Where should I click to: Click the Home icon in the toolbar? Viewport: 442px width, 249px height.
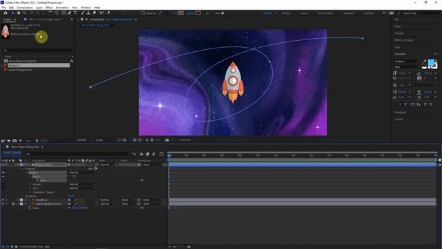click(x=6, y=13)
